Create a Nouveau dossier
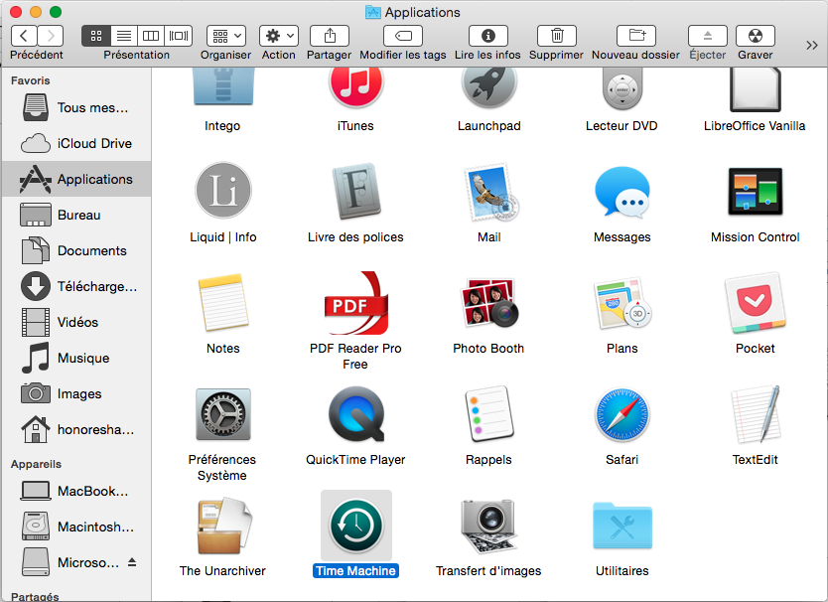 tap(636, 36)
